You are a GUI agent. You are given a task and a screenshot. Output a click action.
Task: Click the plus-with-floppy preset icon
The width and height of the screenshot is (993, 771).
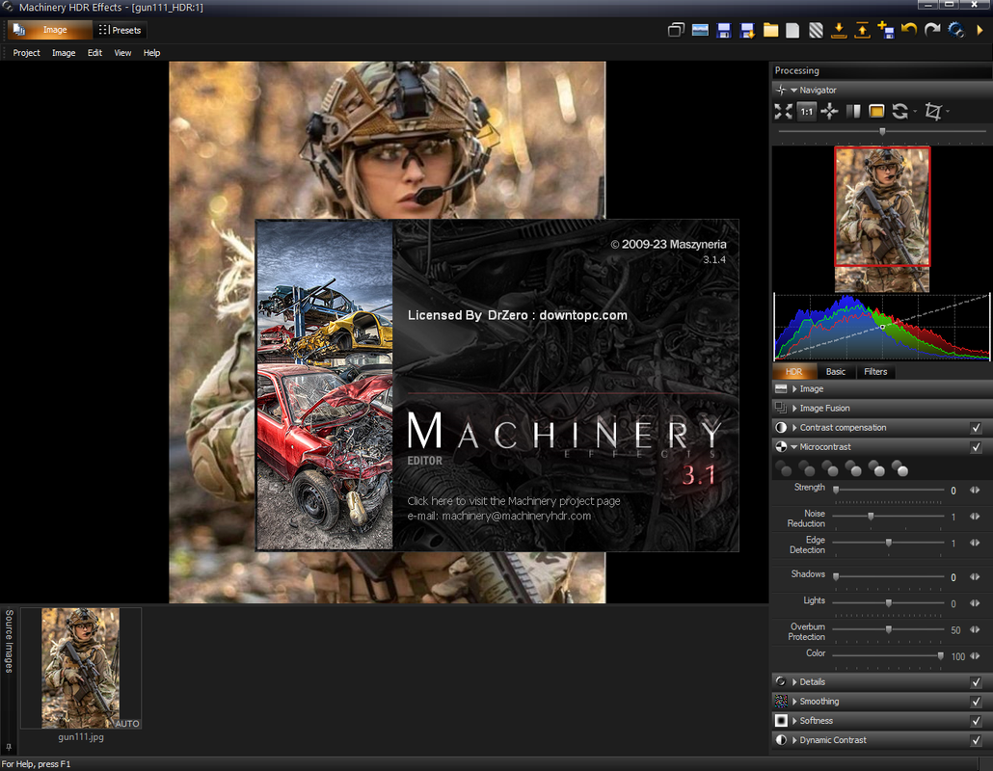(x=885, y=30)
